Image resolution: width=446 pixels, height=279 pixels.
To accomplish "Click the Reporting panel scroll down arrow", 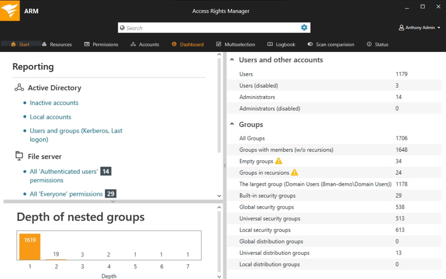I will click(x=219, y=196).
